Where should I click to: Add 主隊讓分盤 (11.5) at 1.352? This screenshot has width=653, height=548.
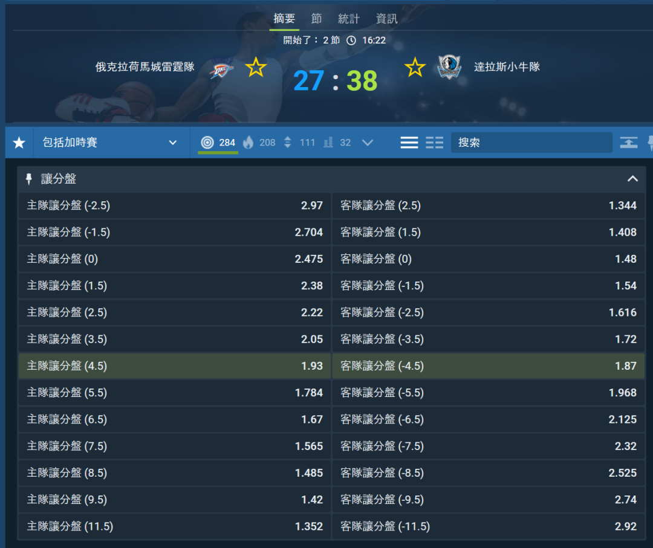[x=175, y=526]
